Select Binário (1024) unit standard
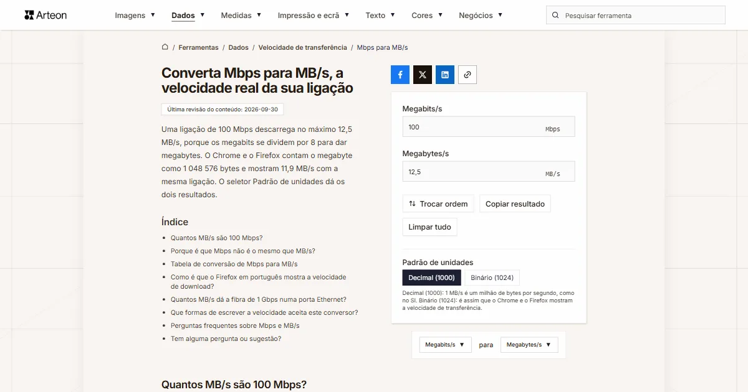The width and height of the screenshot is (748, 392). pyautogui.click(x=492, y=278)
